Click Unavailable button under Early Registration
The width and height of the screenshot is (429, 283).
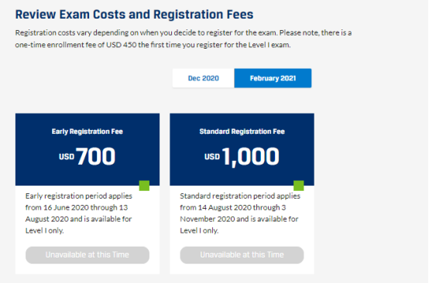(88, 255)
